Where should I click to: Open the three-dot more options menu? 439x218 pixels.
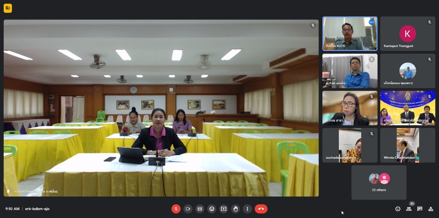click(x=247, y=209)
